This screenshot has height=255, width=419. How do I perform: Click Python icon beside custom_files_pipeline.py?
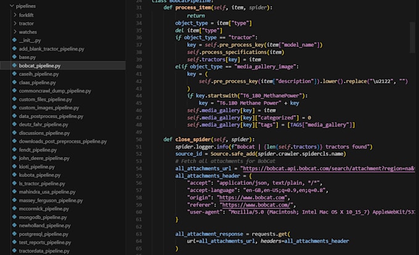click(14, 99)
